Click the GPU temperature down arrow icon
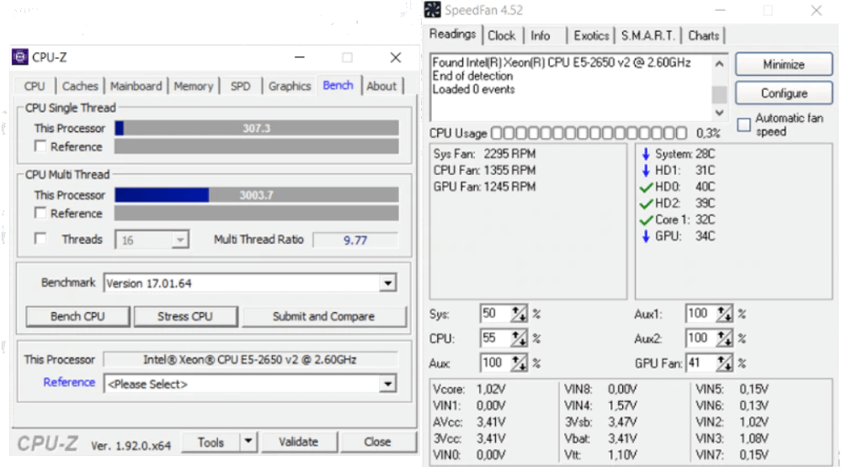The width and height of the screenshot is (842, 467). pos(646,236)
